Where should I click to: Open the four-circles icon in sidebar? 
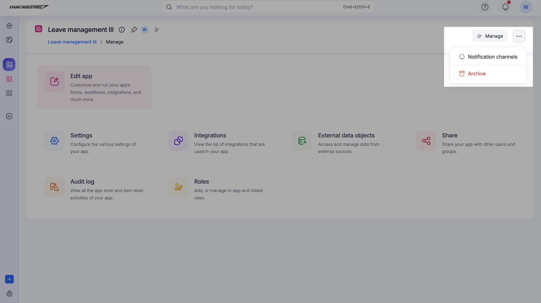pyautogui.click(x=9, y=93)
